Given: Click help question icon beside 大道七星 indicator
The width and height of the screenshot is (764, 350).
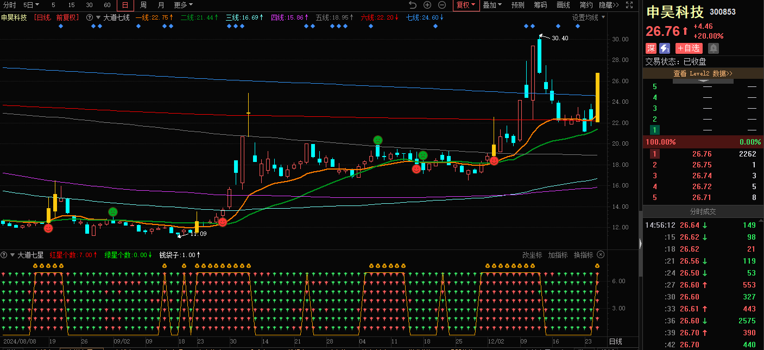Looking at the screenshot, I should pyautogui.click(x=4, y=254).
